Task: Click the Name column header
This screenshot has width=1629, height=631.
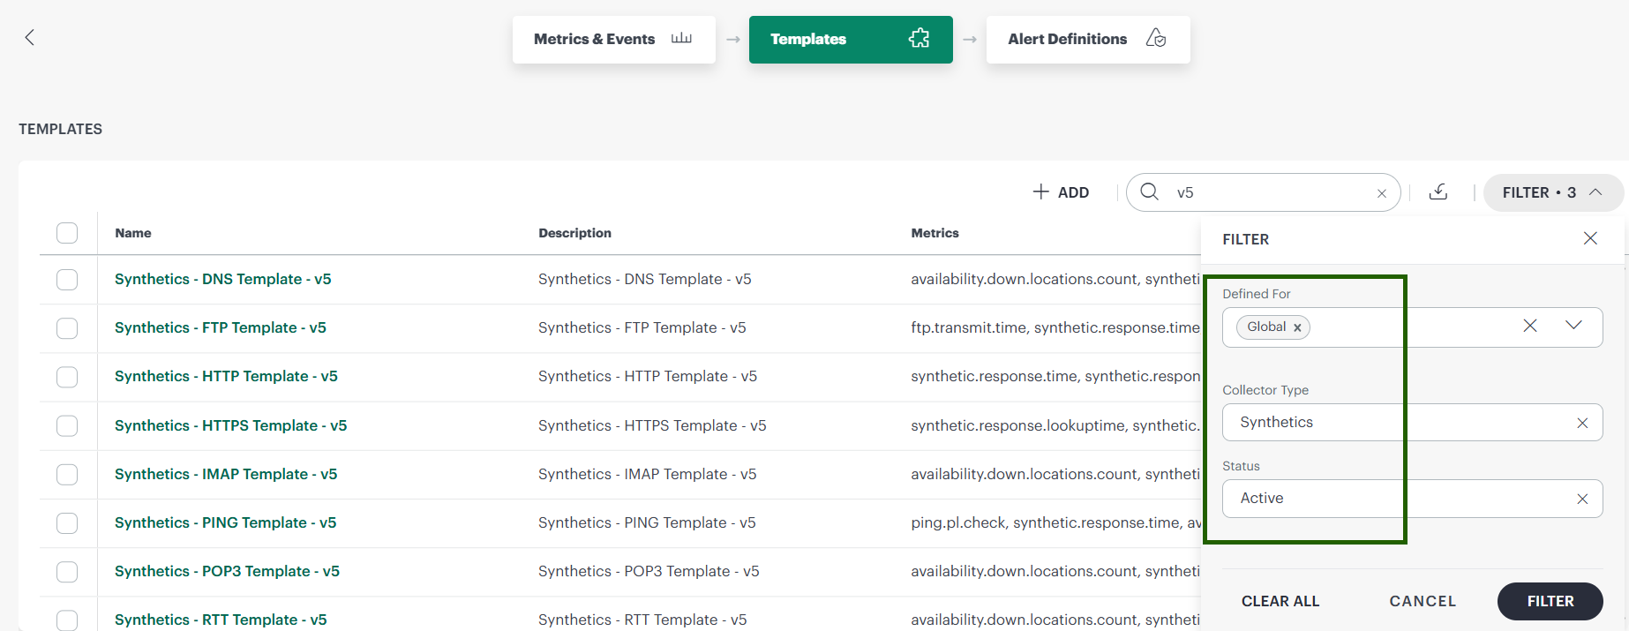Action: [x=133, y=233]
